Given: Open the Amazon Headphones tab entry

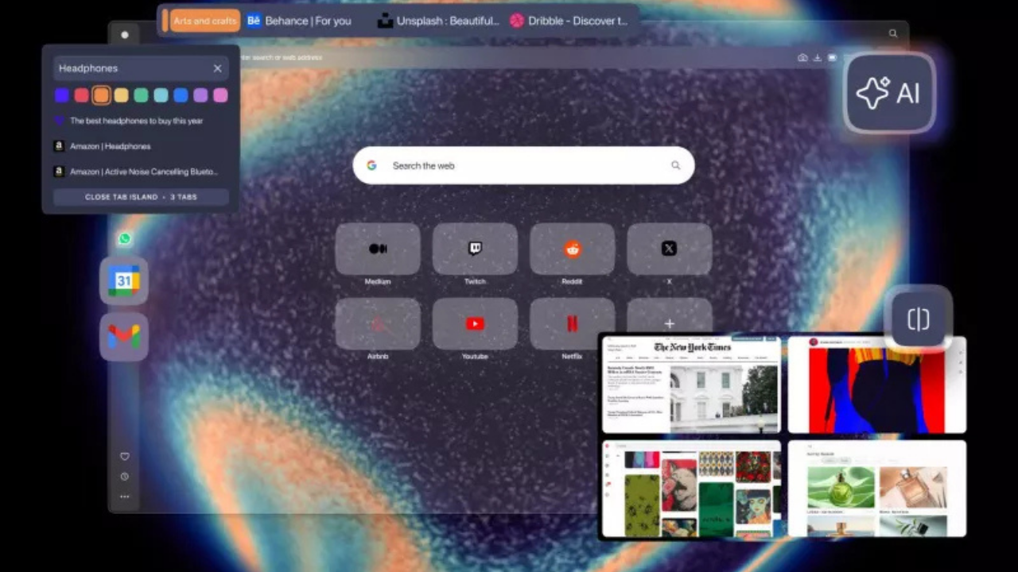Looking at the screenshot, I should coord(110,146).
